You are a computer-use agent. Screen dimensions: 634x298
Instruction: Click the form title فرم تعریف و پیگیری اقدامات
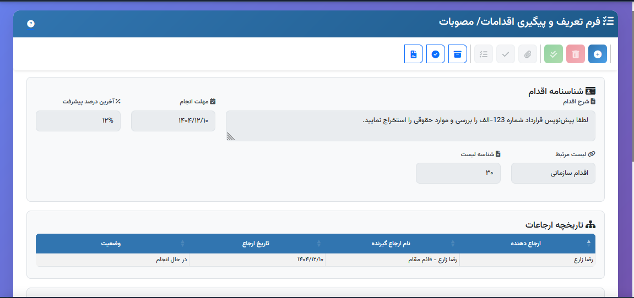pyautogui.click(x=519, y=21)
